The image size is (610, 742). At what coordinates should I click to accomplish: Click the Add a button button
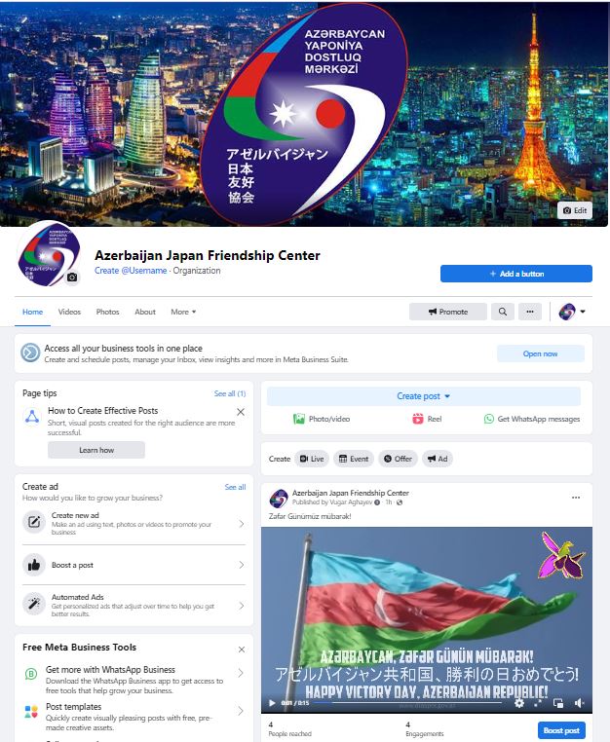516,274
